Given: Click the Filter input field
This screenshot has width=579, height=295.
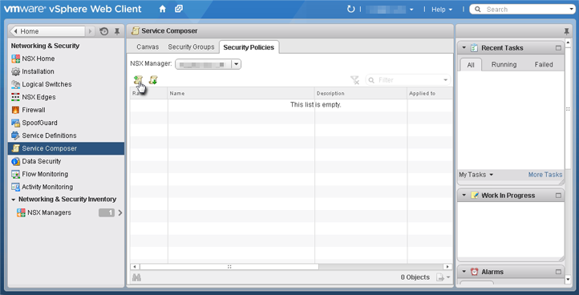Looking at the screenshot, I should pyautogui.click(x=408, y=80).
